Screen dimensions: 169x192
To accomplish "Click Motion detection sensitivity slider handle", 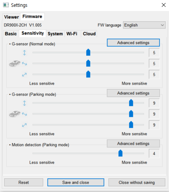I will [x=120, y=153].
